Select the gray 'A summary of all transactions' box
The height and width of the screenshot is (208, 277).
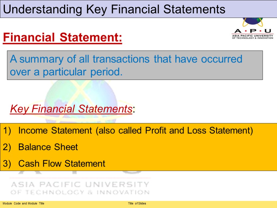click(x=135, y=65)
